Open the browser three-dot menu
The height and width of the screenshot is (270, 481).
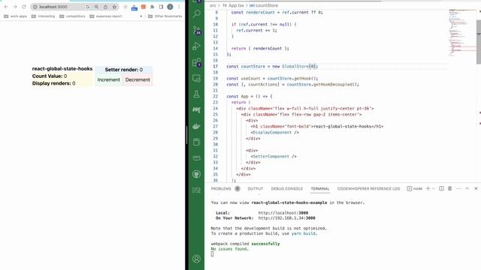point(179,7)
